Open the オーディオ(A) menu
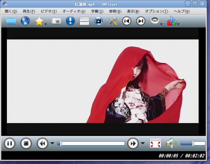 coord(74,11)
